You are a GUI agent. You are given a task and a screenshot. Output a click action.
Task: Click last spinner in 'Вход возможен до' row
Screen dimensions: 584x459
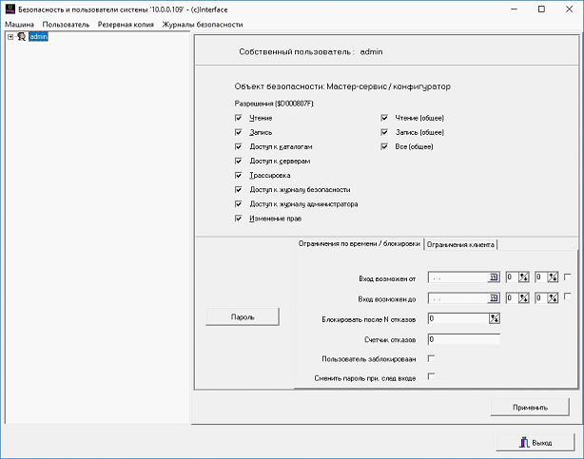[552, 298]
